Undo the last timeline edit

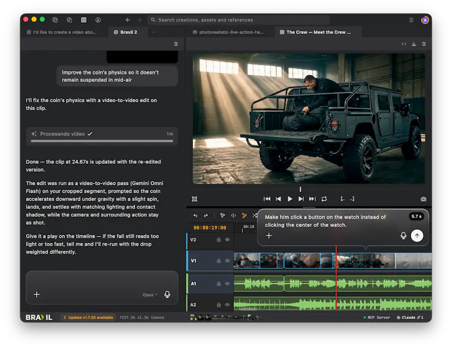195,216
